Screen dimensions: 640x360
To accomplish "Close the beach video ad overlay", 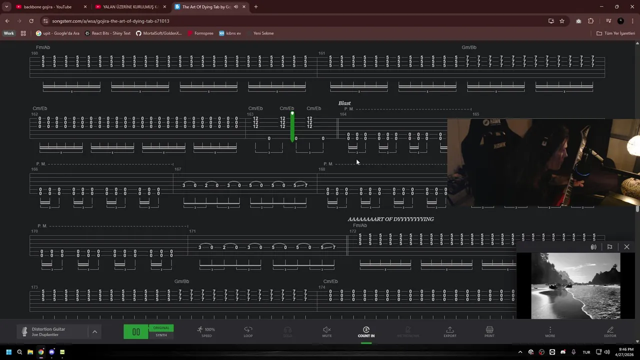I will (x=626, y=247).
